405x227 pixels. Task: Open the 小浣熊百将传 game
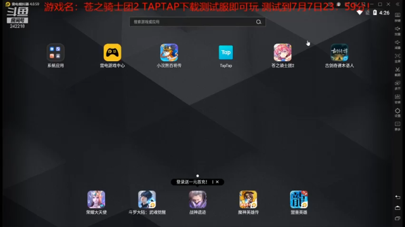(x=169, y=52)
